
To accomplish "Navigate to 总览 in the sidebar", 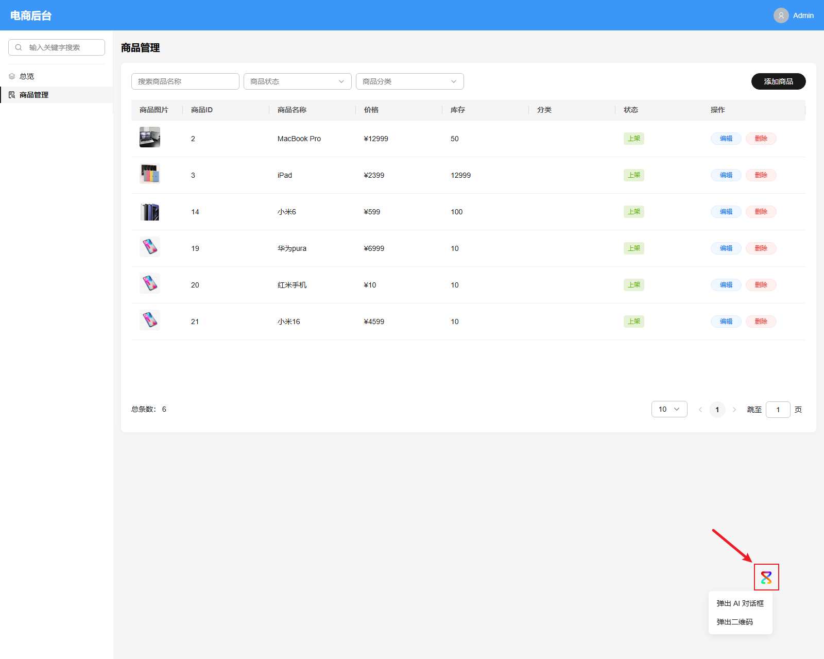I will pos(57,76).
